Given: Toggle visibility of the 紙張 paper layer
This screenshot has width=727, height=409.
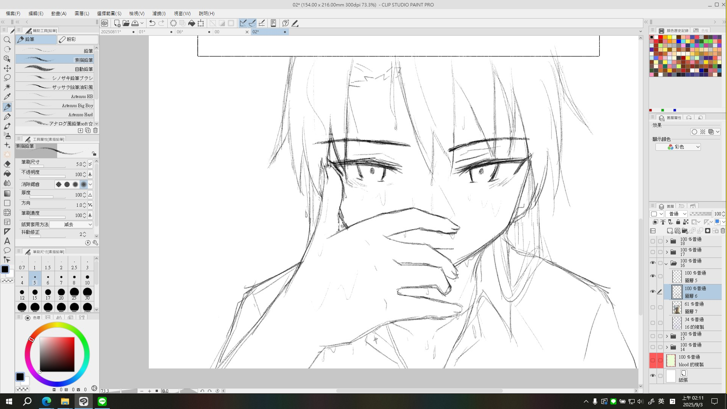Looking at the screenshot, I should [653, 376].
